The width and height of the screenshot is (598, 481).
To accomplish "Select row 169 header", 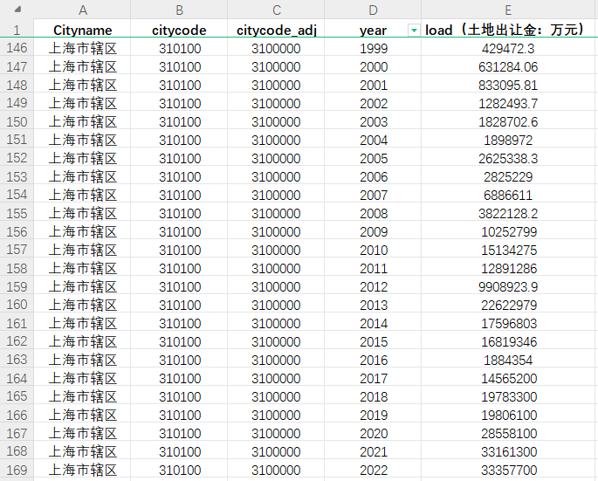I will [x=16, y=470].
